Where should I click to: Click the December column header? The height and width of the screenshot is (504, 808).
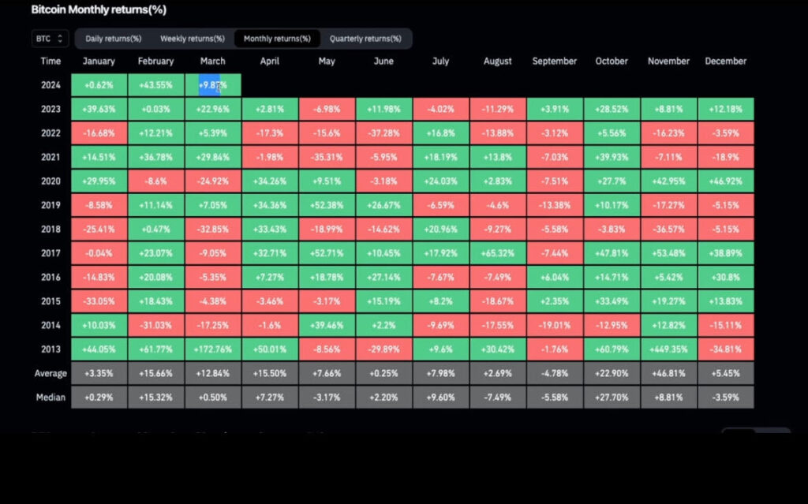pos(725,61)
